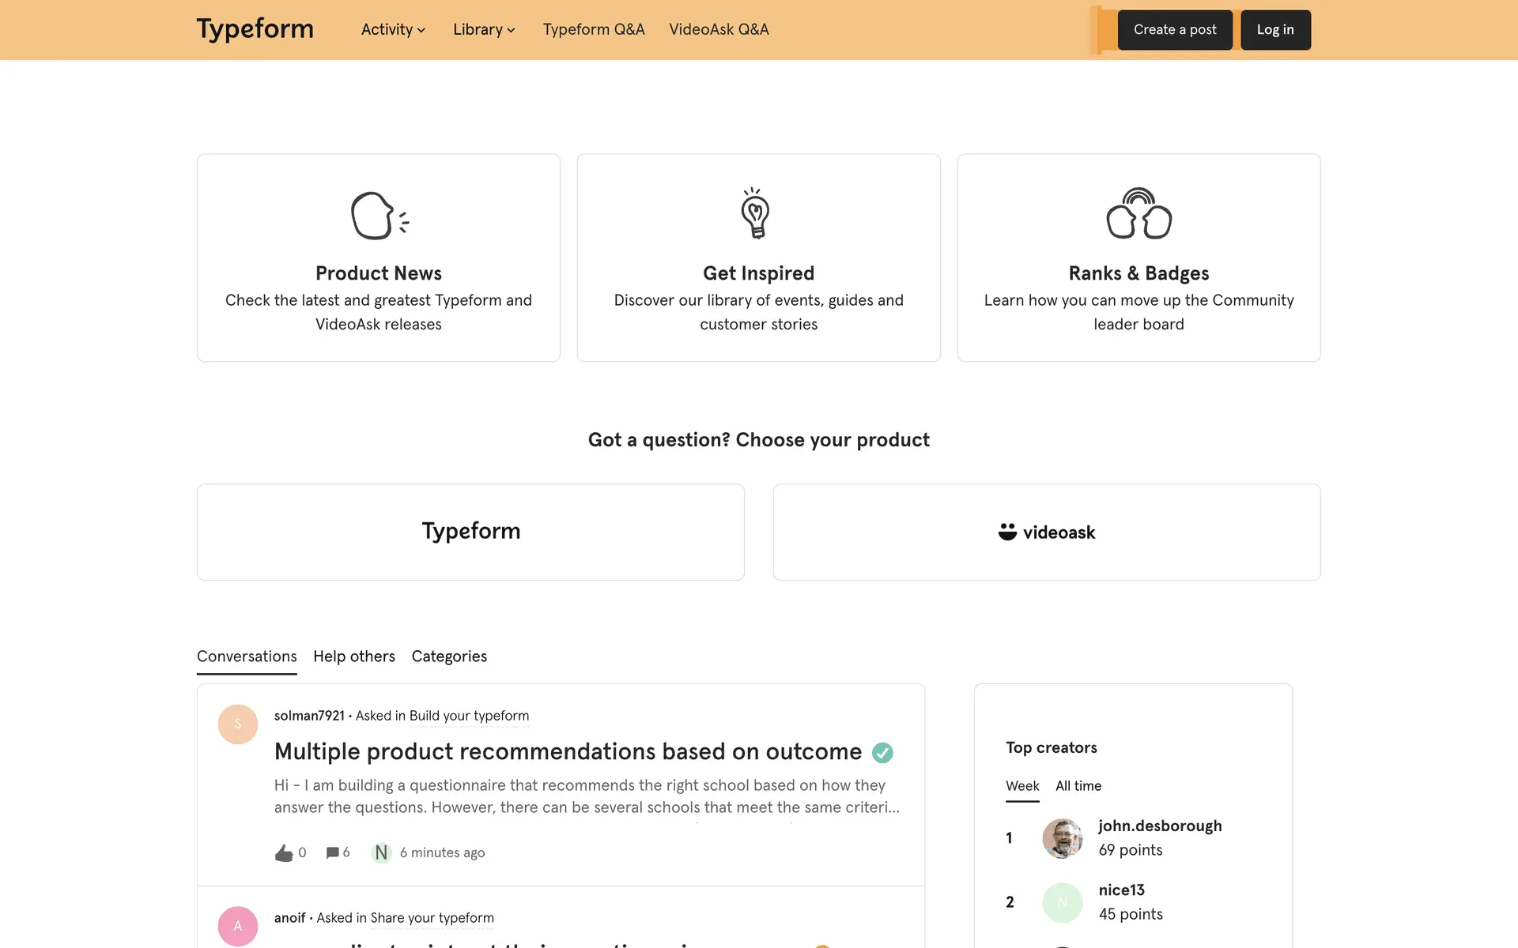The image size is (1518, 948).
Task: Click the Get Inspired lightbulb icon
Action: (756, 213)
